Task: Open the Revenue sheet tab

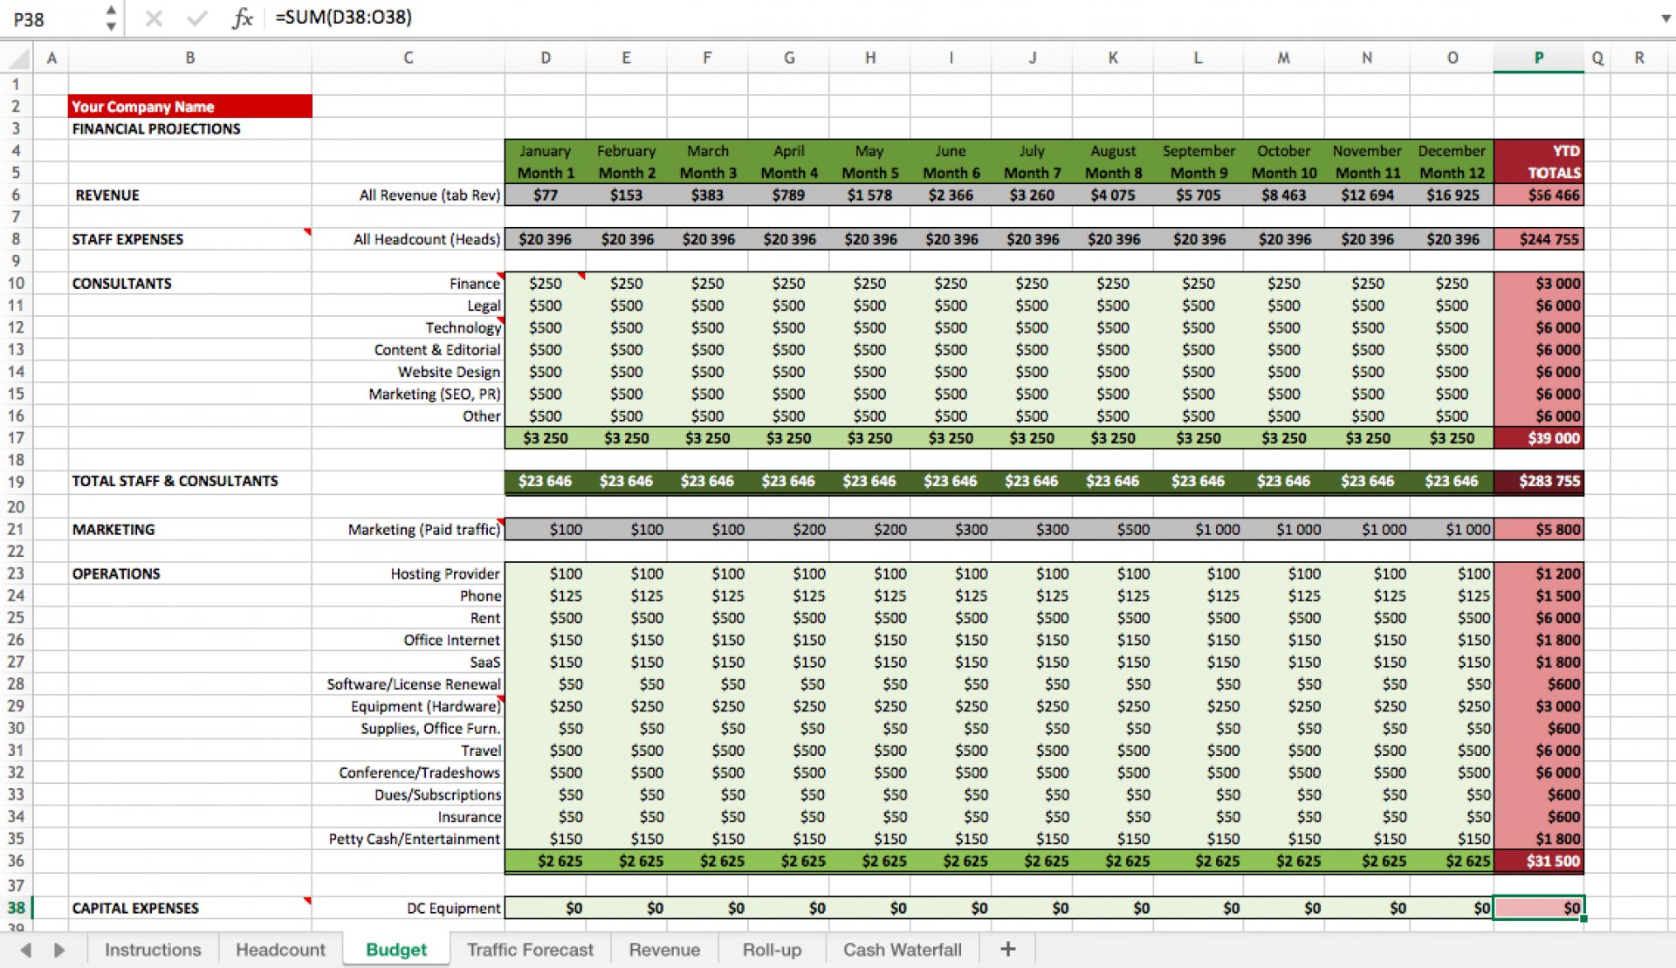Action: point(664,950)
